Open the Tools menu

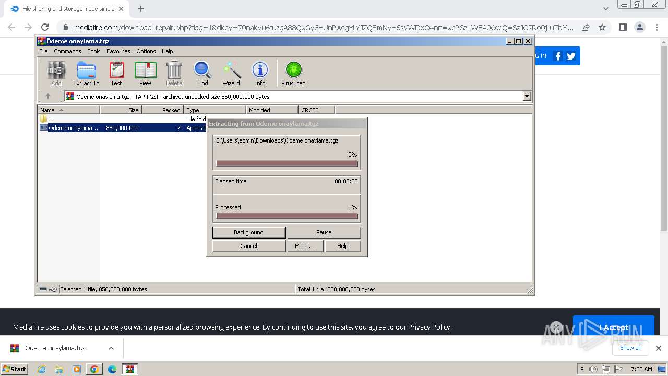coord(94,51)
